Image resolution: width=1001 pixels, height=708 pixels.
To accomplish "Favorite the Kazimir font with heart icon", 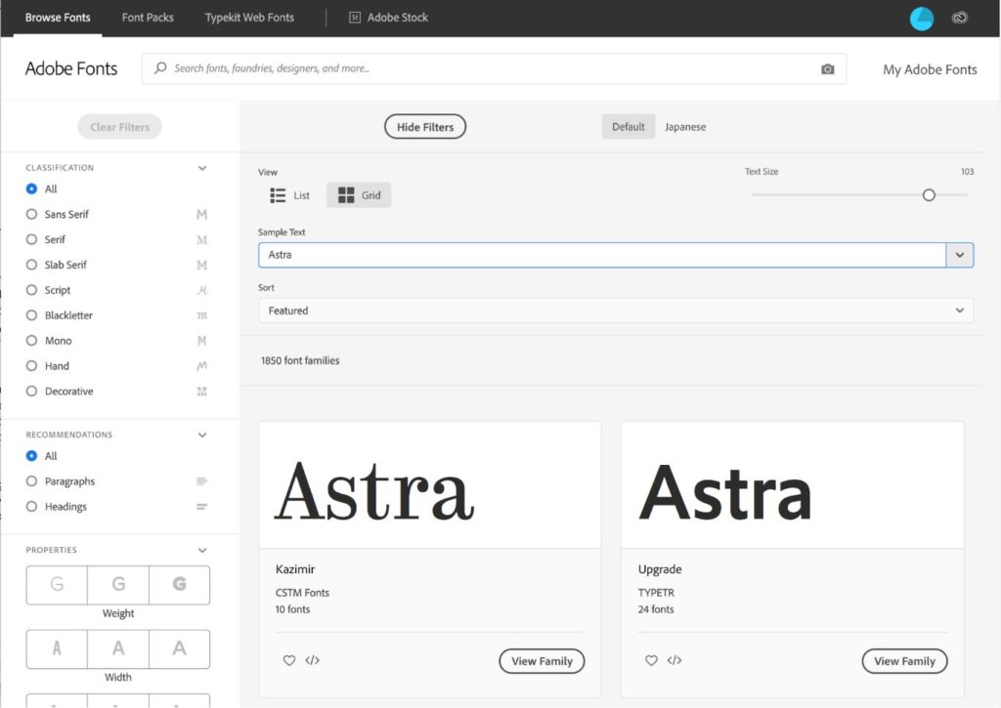I will pyautogui.click(x=289, y=660).
